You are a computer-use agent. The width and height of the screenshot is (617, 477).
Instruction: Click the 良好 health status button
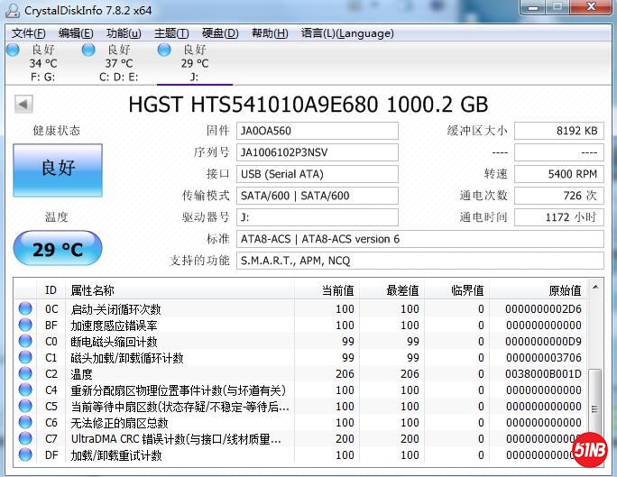58,168
